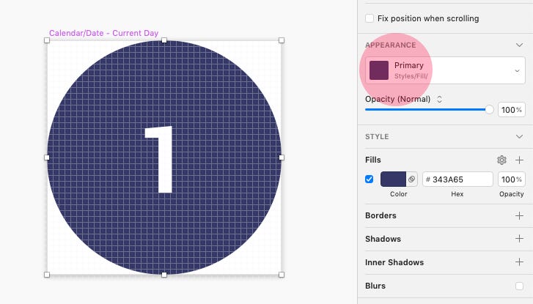Click the bottom-right selection handle
Screen dimensions: 533x304
282,275
